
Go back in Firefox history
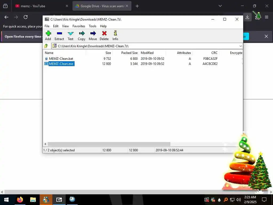[x=6, y=17]
